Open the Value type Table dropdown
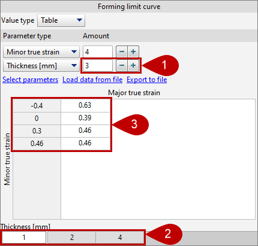Screen dimensions: 258x246 (61, 20)
